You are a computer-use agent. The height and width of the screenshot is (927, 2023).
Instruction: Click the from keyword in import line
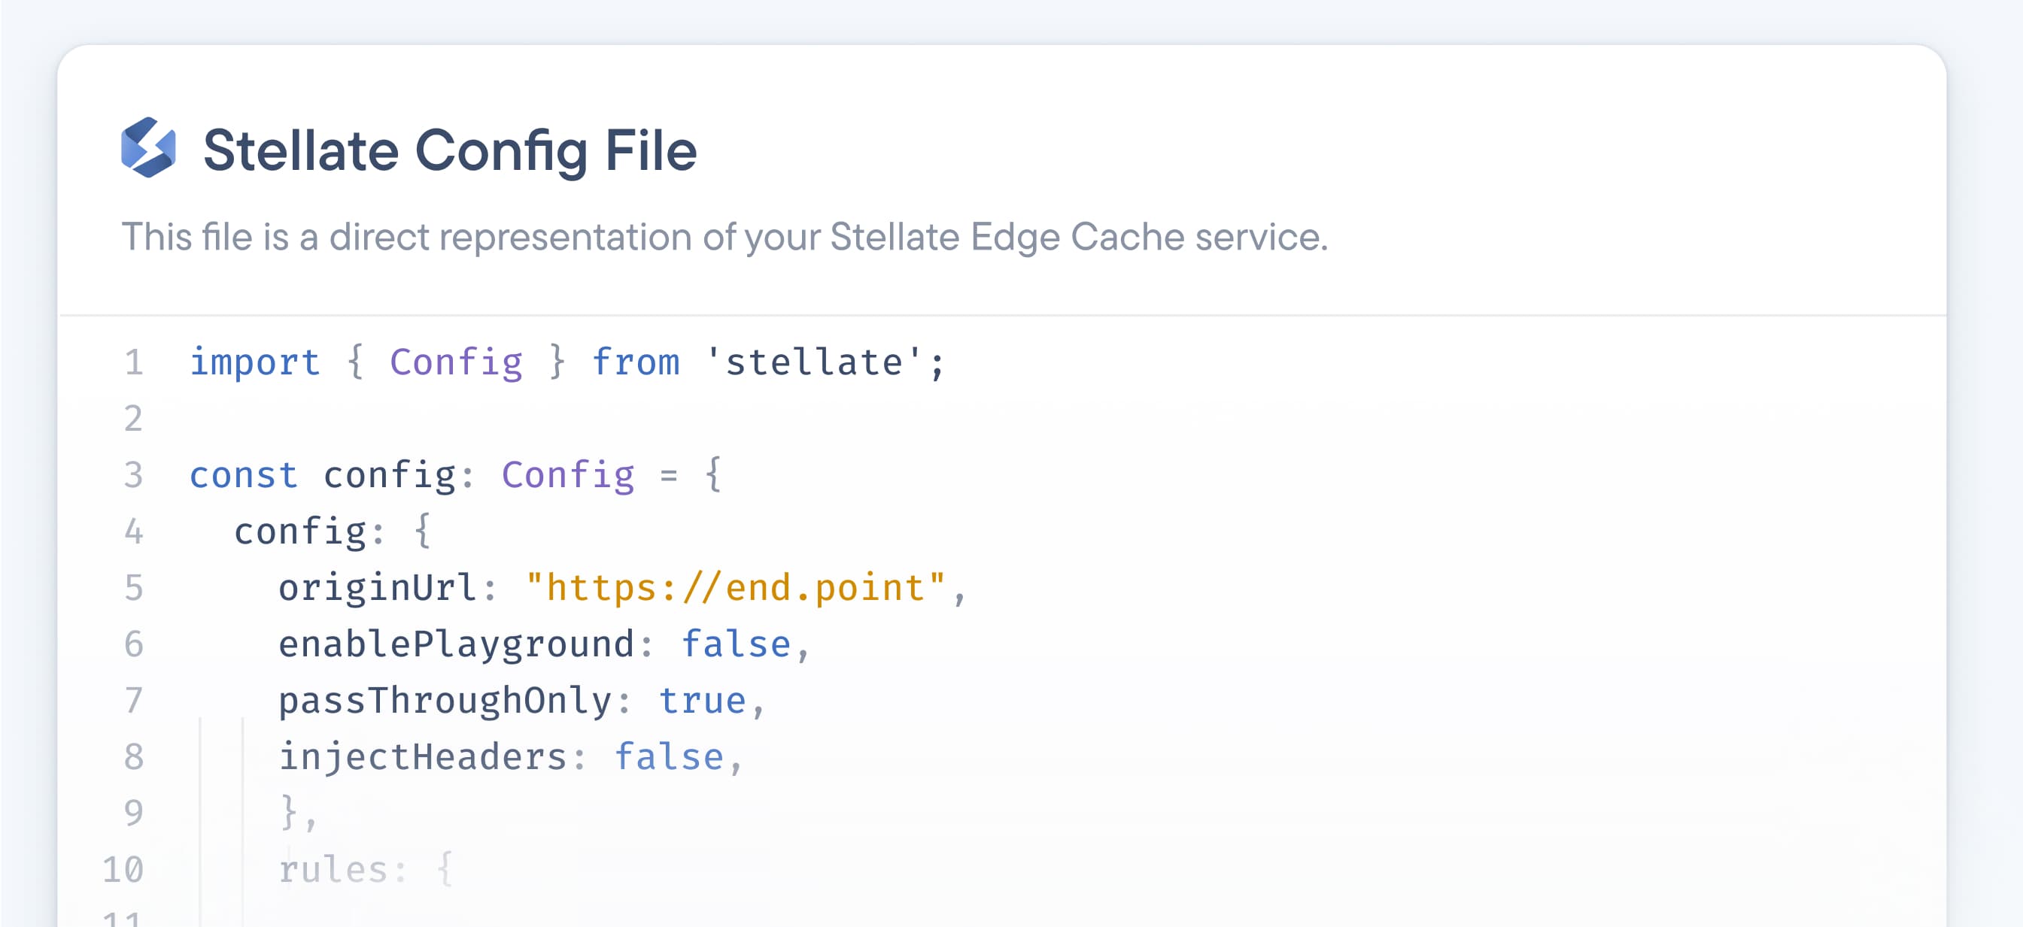coord(635,362)
